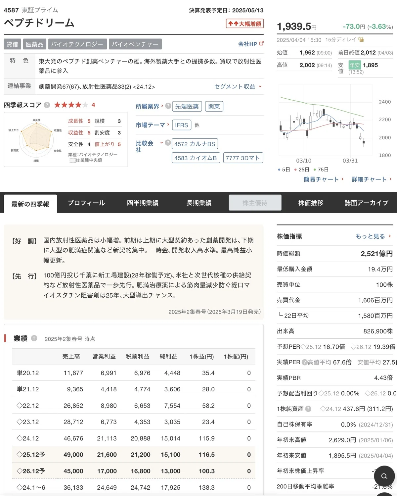Viewport: 397px width, 496px height.
Task: Click the help icon beside 四季報スコア
Action: [47, 105]
